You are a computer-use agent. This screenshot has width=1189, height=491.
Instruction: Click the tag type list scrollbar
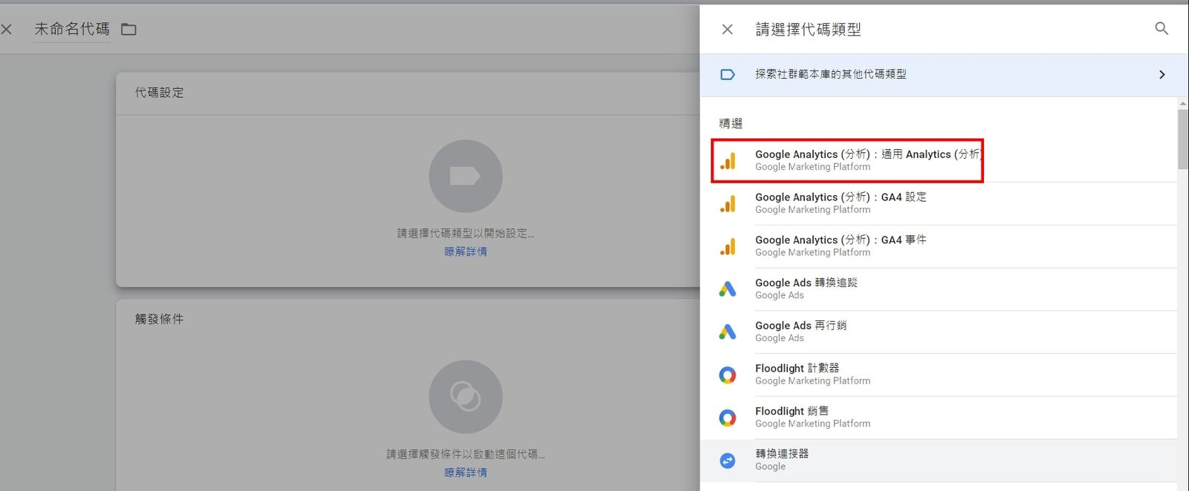coord(1183,139)
